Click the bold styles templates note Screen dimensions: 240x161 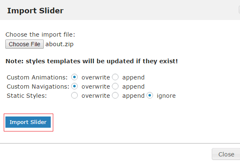coord(92,61)
